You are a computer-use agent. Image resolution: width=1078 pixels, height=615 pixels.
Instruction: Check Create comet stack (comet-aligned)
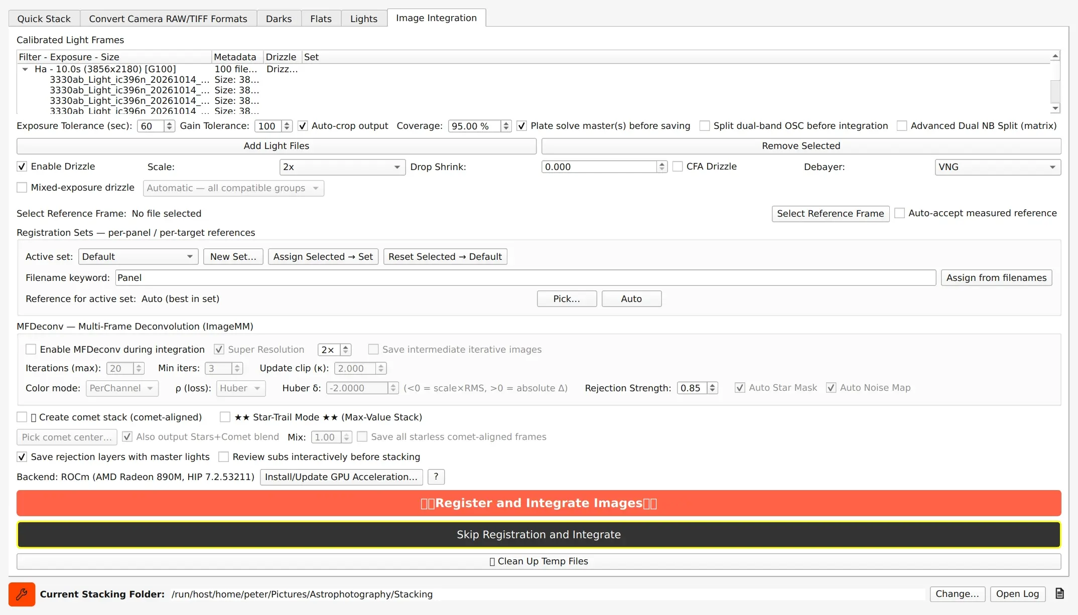pyautogui.click(x=22, y=417)
